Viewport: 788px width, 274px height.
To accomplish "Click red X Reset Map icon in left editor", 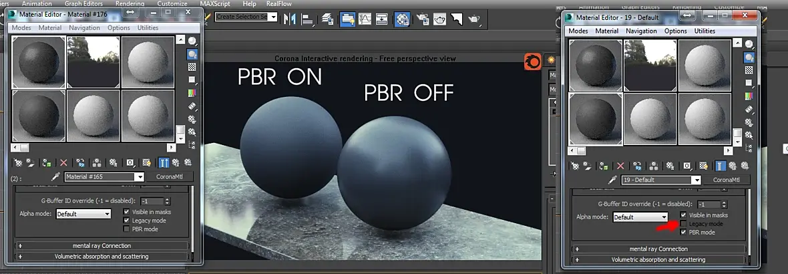I will [63, 163].
